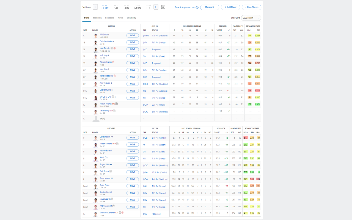This screenshot has height=220, width=352.
Task: Click MOVE for Cedric Mullins
Action: coord(133,91)
